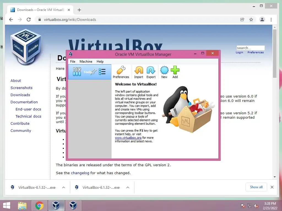The width and height of the screenshot is (282, 211).
Task: Open the Tools list menu icon
Action: tap(102, 72)
